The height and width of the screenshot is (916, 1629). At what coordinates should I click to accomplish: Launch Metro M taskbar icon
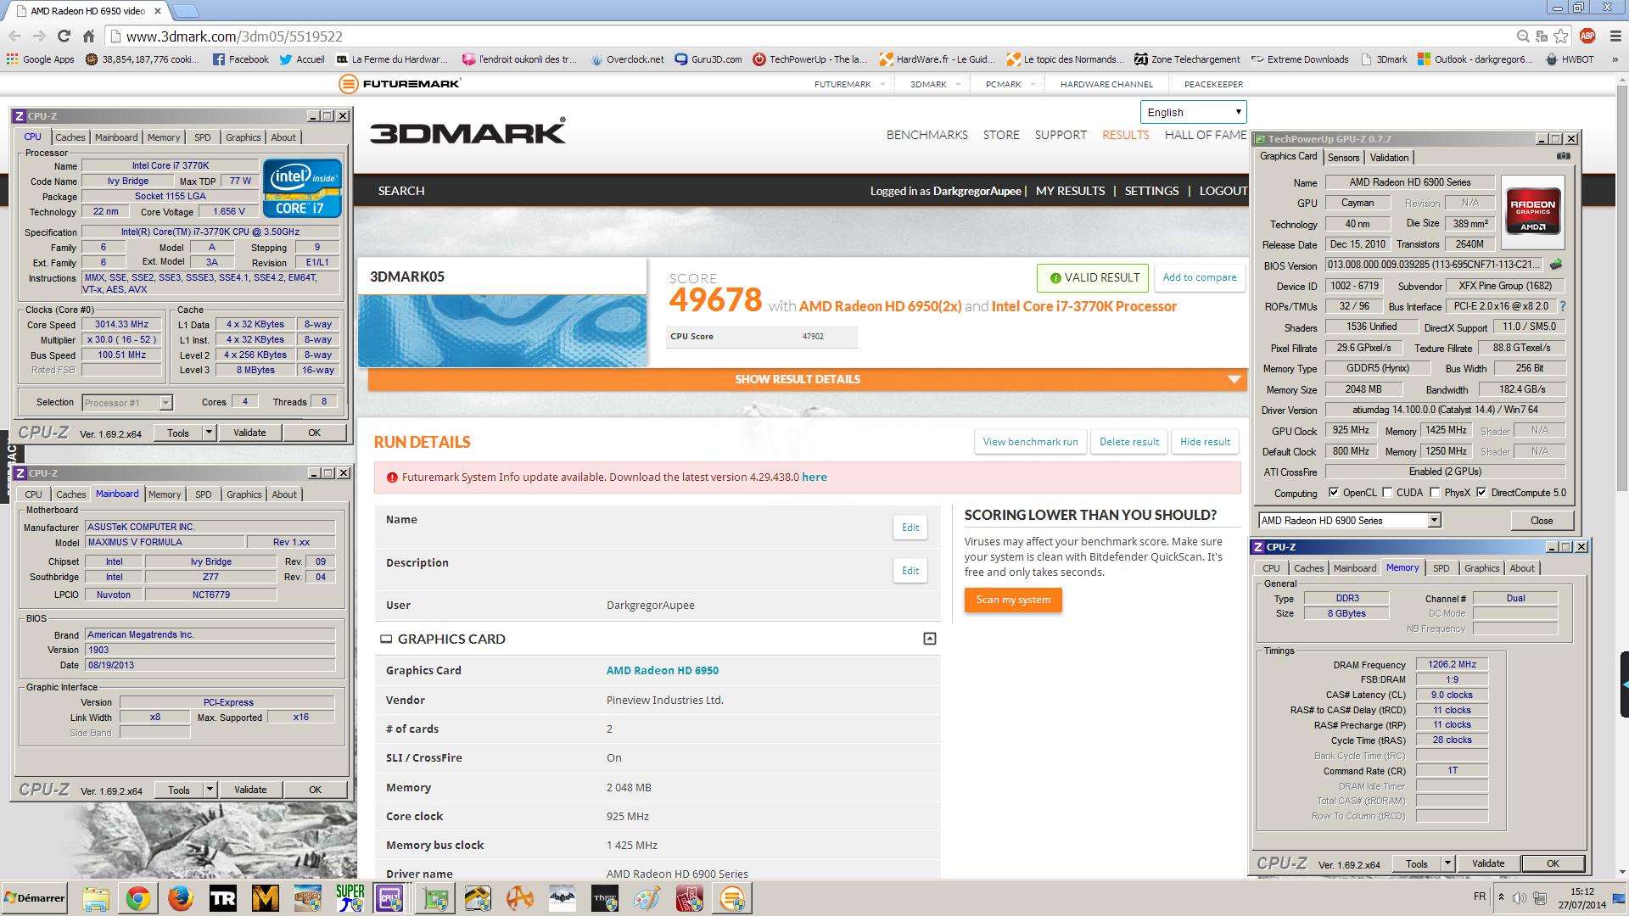click(x=265, y=898)
